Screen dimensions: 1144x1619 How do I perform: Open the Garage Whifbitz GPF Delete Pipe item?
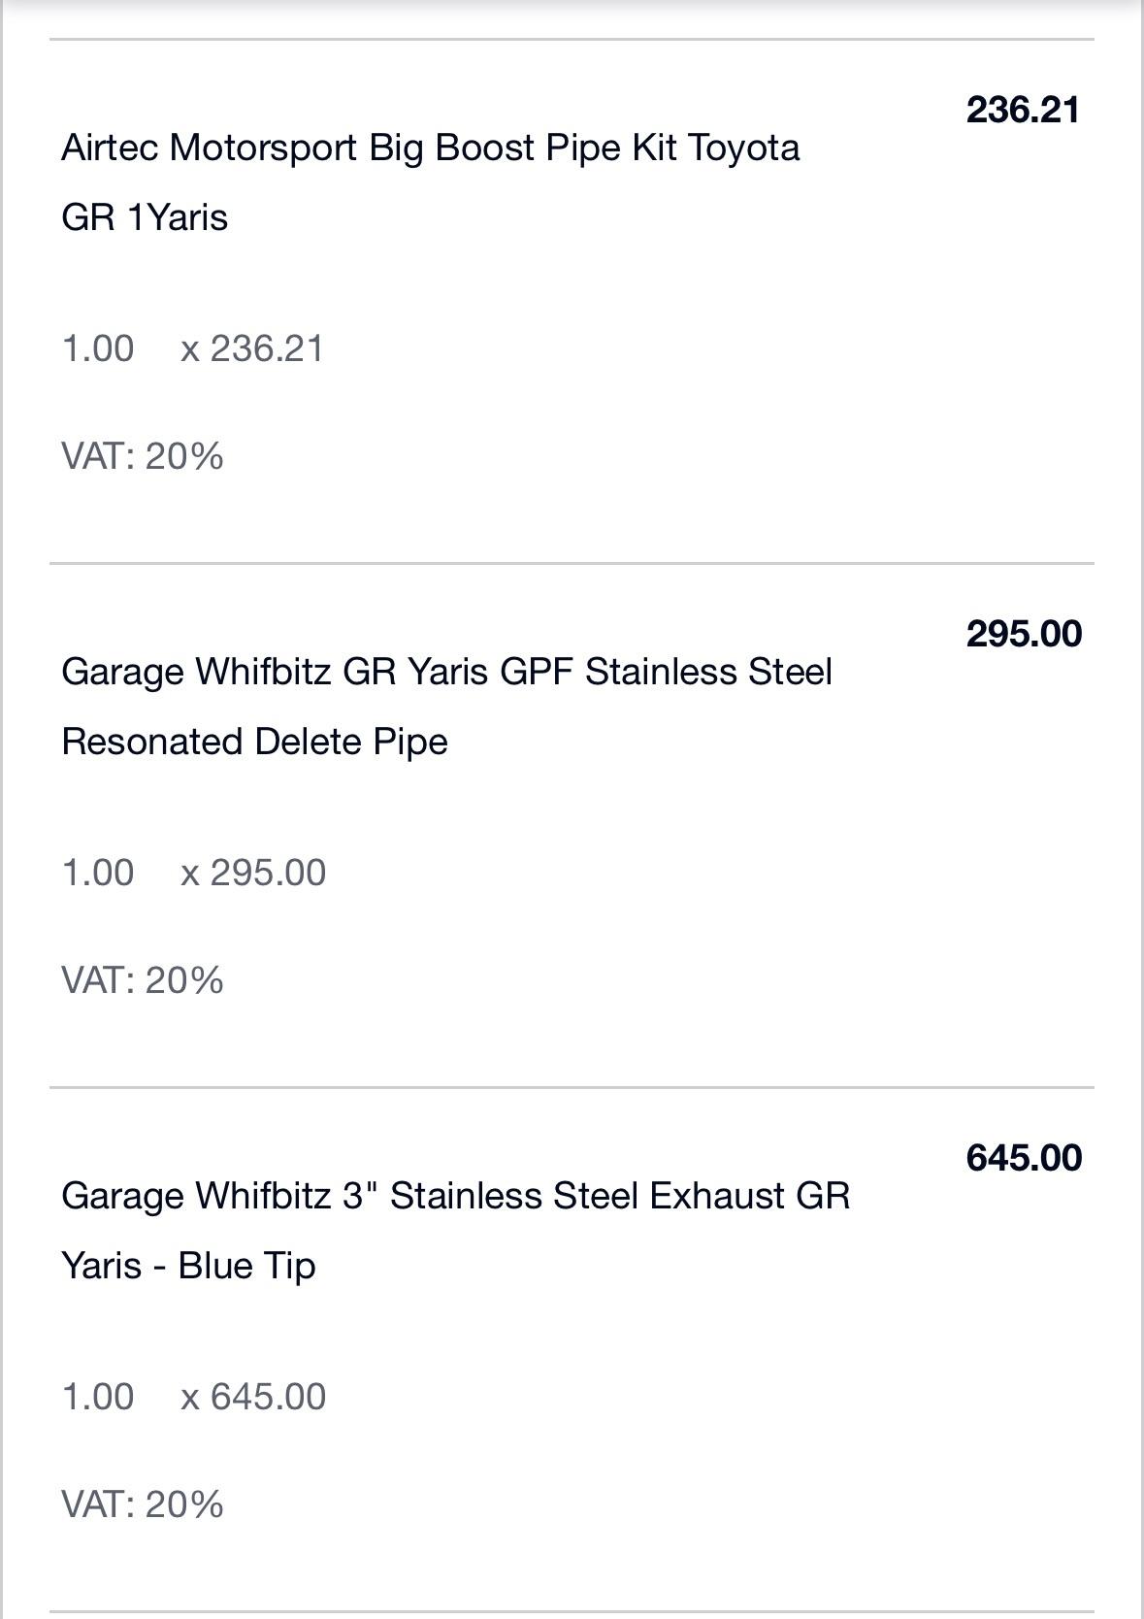(x=446, y=707)
